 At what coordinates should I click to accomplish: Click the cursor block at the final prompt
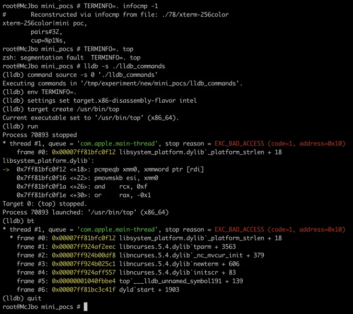point(86,306)
